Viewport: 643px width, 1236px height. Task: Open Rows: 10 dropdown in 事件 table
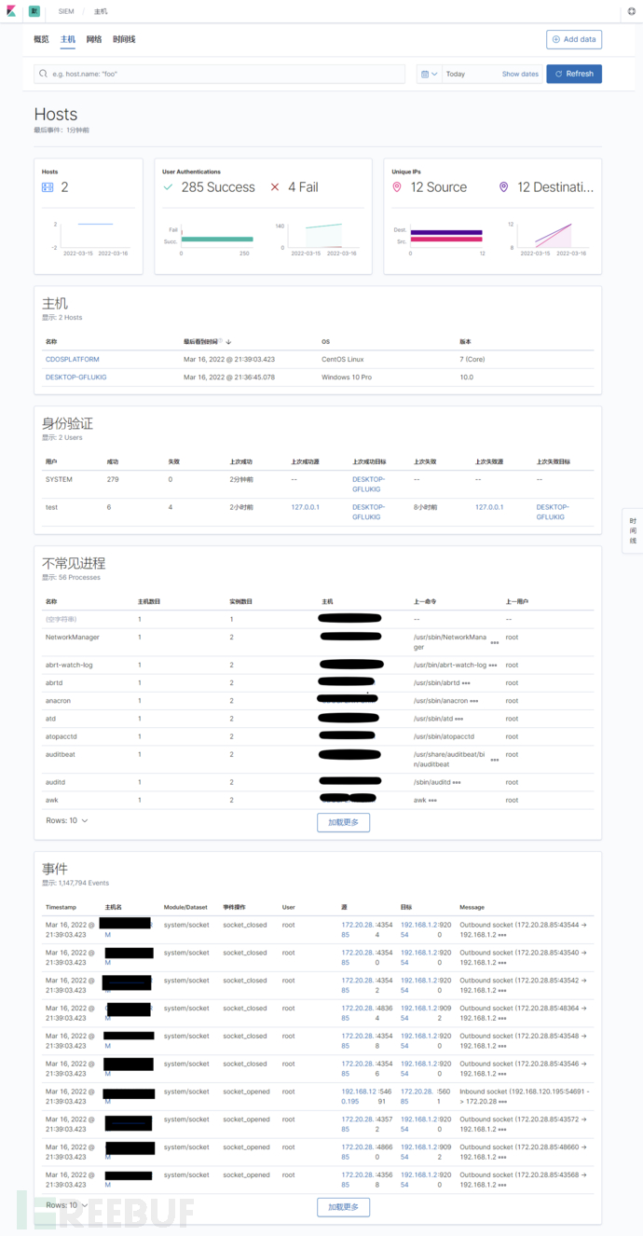click(67, 1205)
